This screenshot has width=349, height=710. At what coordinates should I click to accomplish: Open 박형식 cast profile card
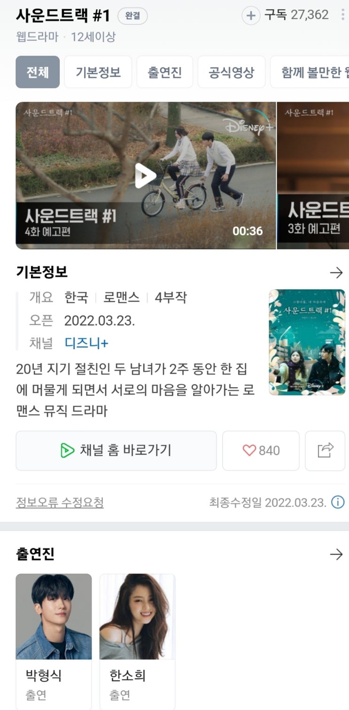coord(54,641)
